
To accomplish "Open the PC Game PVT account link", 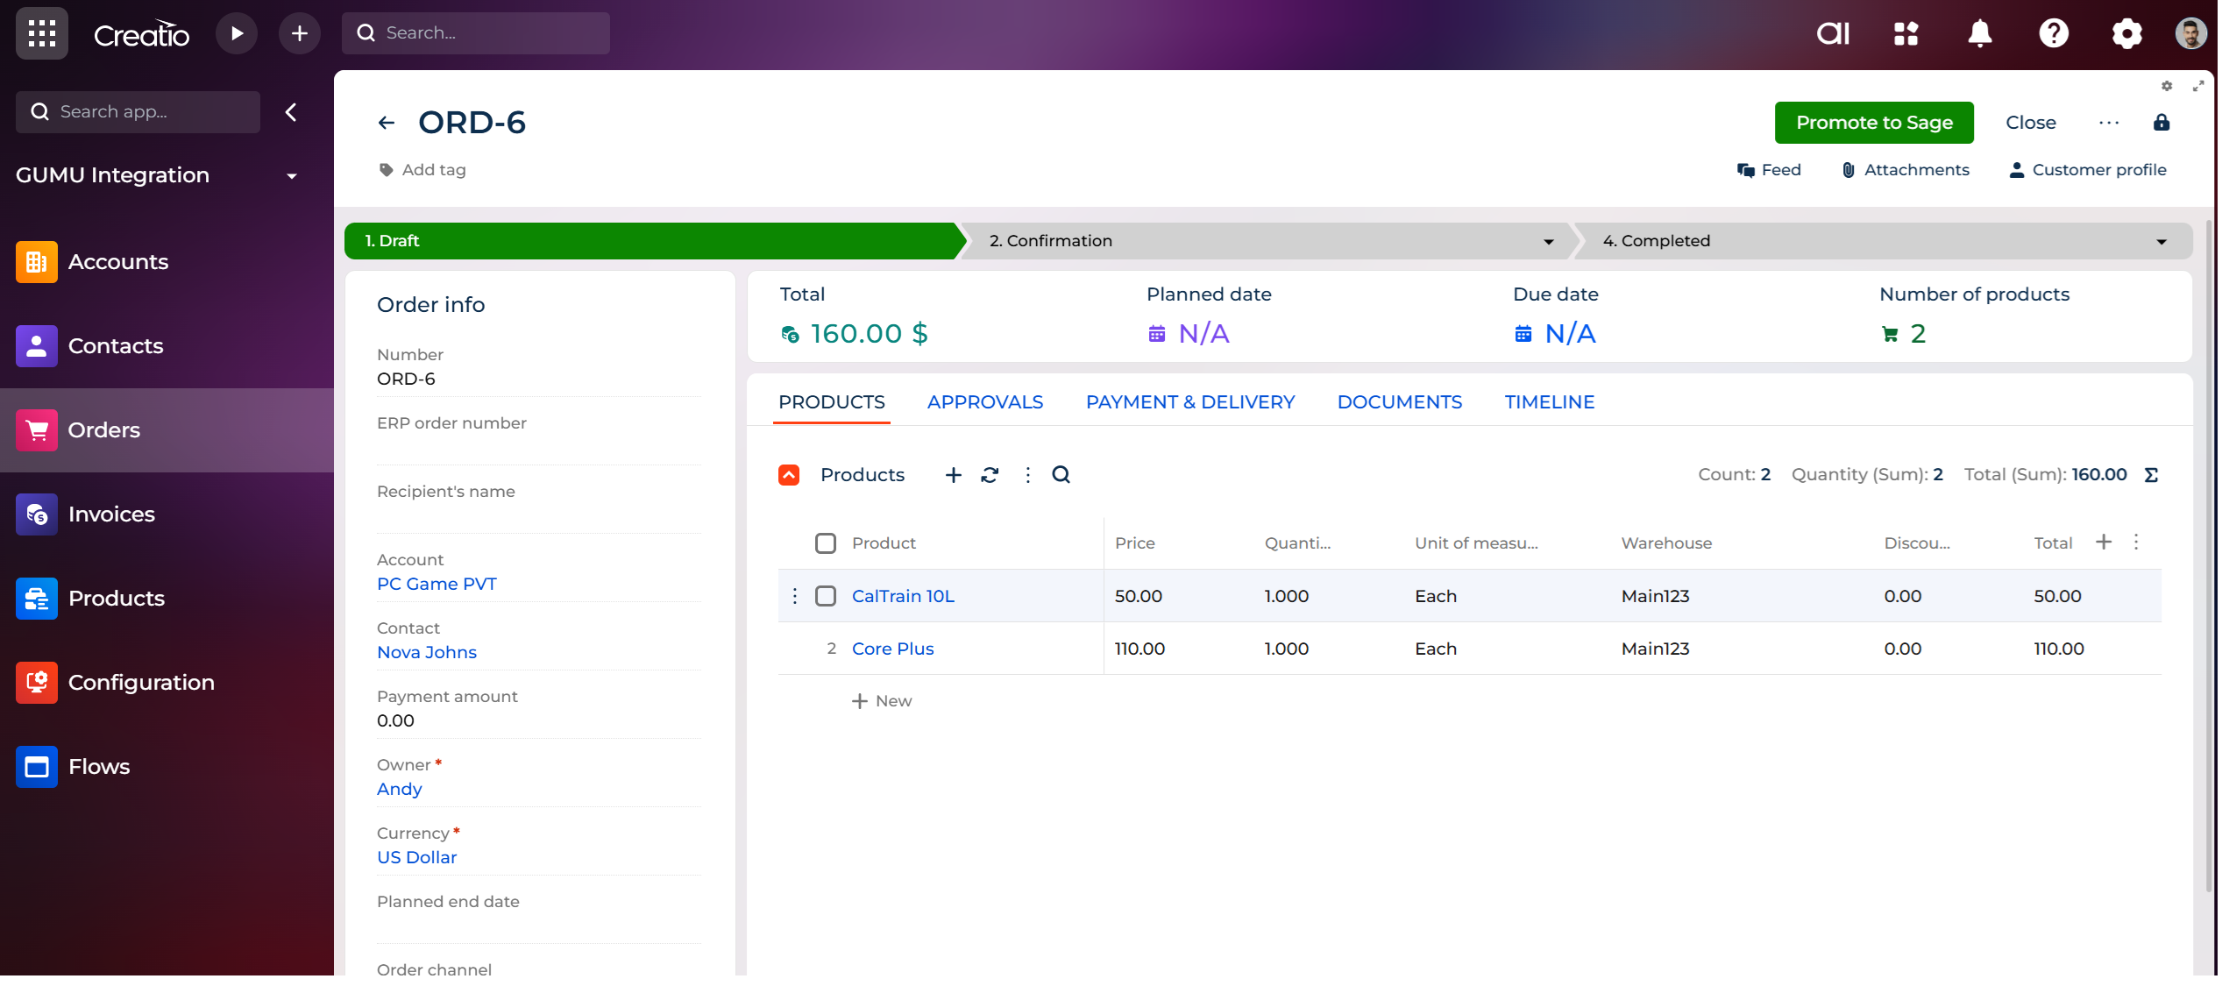I will (437, 584).
